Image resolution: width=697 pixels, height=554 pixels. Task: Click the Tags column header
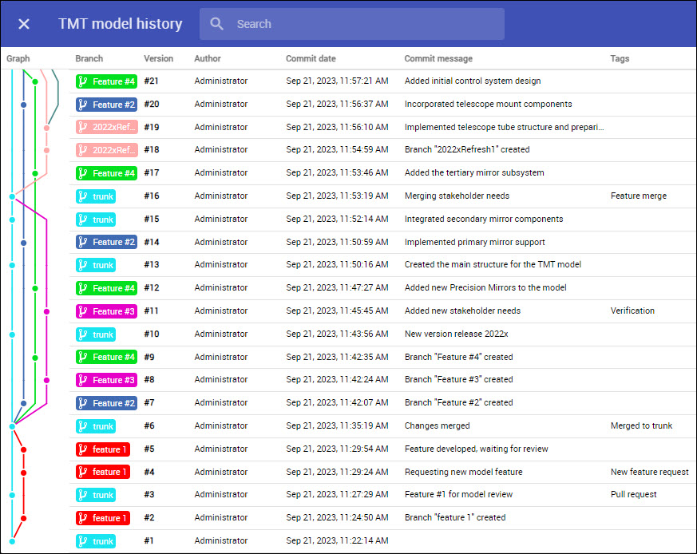pyautogui.click(x=620, y=58)
